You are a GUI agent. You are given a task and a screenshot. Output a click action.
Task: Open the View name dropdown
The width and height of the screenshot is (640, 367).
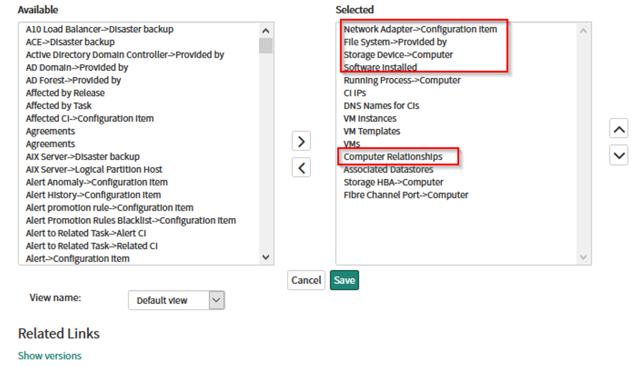pyautogui.click(x=176, y=301)
